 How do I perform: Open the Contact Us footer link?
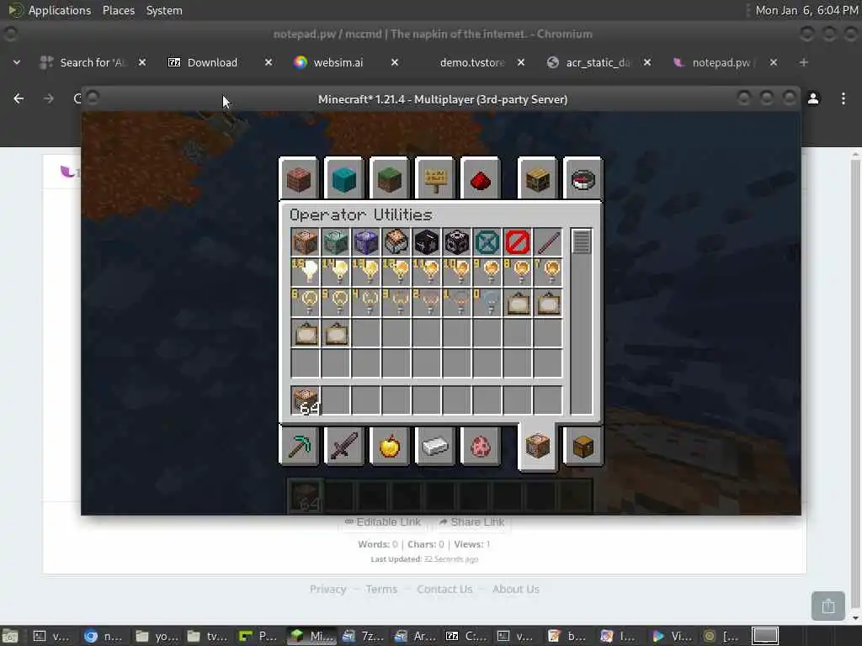[444, 589]
